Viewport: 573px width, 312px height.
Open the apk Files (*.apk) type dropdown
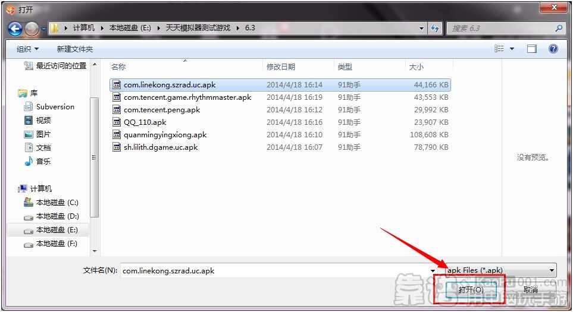coord(502,270)
